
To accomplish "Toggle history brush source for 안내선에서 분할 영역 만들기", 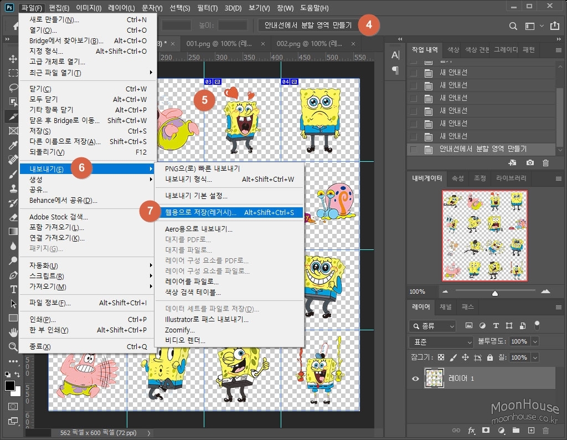I will pos(413,149).
